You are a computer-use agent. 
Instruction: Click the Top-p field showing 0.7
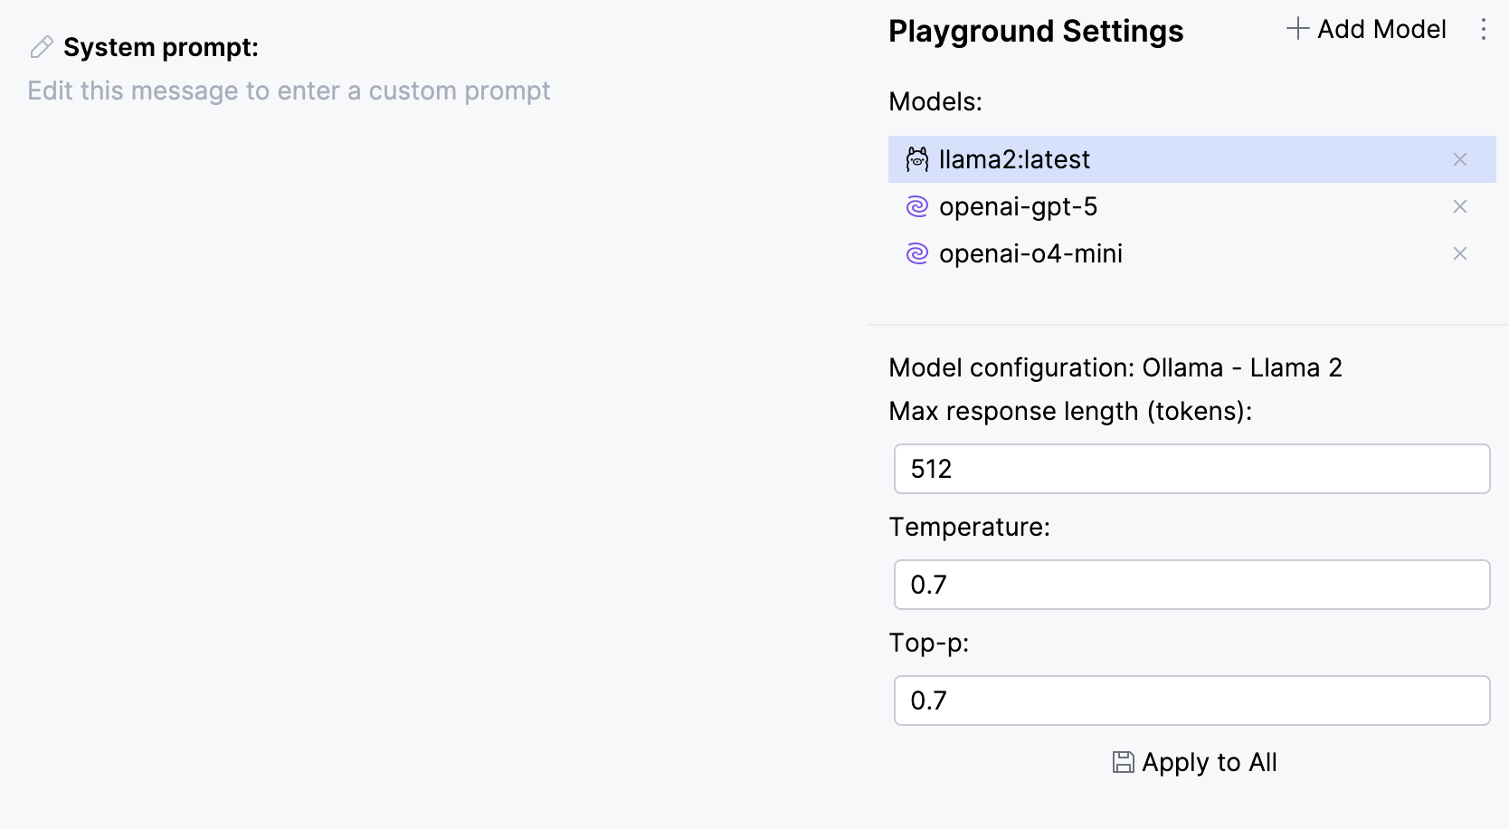pos(1191,700)
